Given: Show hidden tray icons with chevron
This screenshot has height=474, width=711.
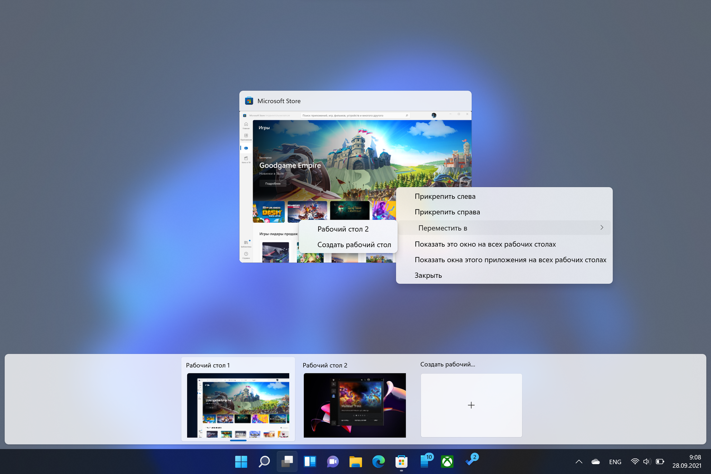Looking at the screenshot, I should 579,462.
